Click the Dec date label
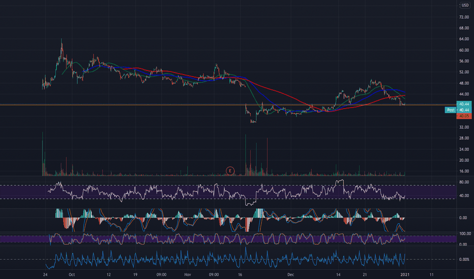Viewport: 474px width, 279px height. point(290,274)
